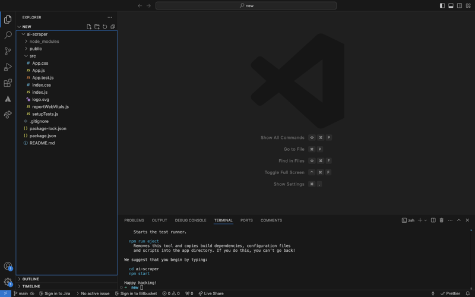The width and height of the screenshot is (475, 297).
Task: Open logo.svg file
Action: point(40,100)
